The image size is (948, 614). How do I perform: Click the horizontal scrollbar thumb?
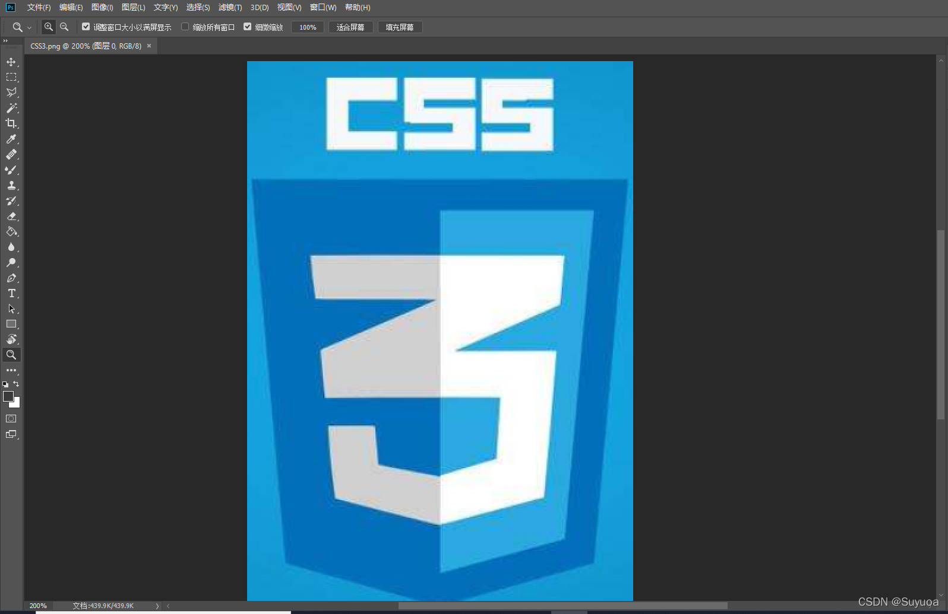tap(563, 606)
